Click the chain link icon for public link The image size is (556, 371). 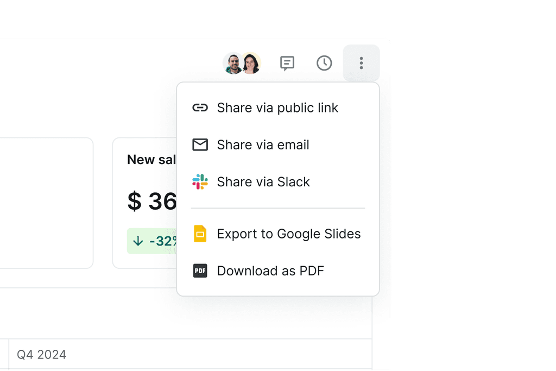200,108
